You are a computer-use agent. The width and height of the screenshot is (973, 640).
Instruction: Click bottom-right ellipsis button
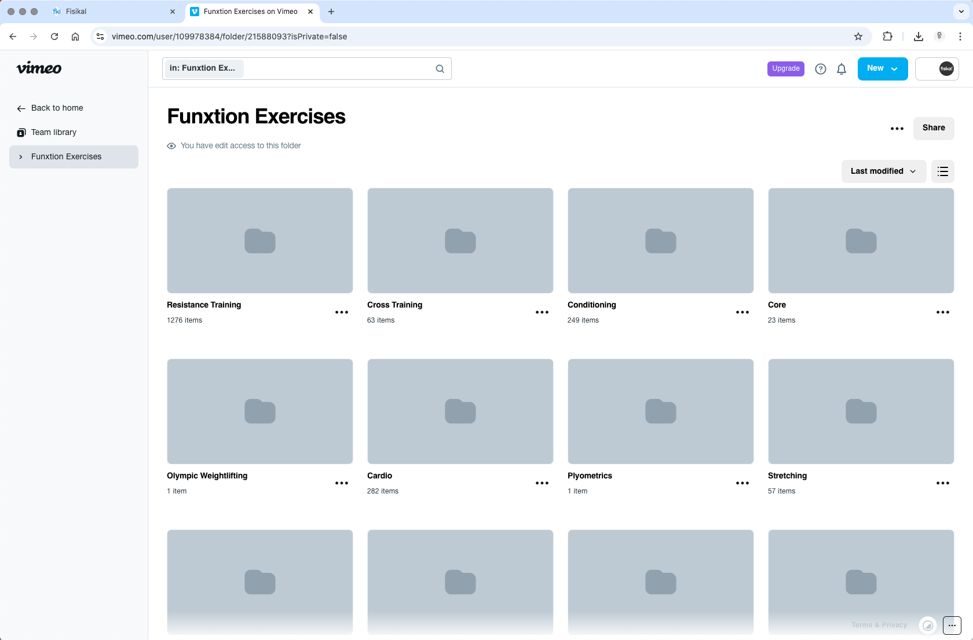click(952, 626)
